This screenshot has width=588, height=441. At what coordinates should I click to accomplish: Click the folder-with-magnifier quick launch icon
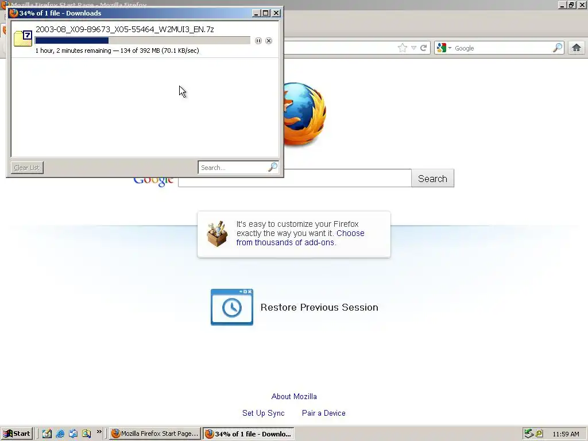click(x=87, y=434)
